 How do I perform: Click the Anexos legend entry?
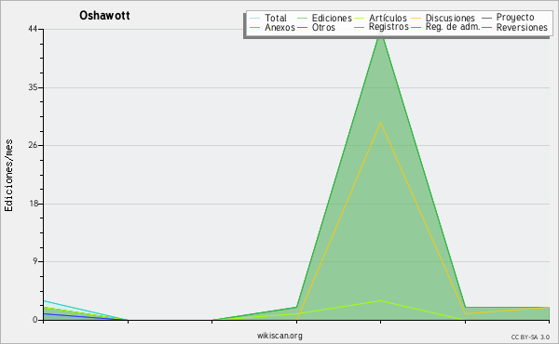coord(272,27)
